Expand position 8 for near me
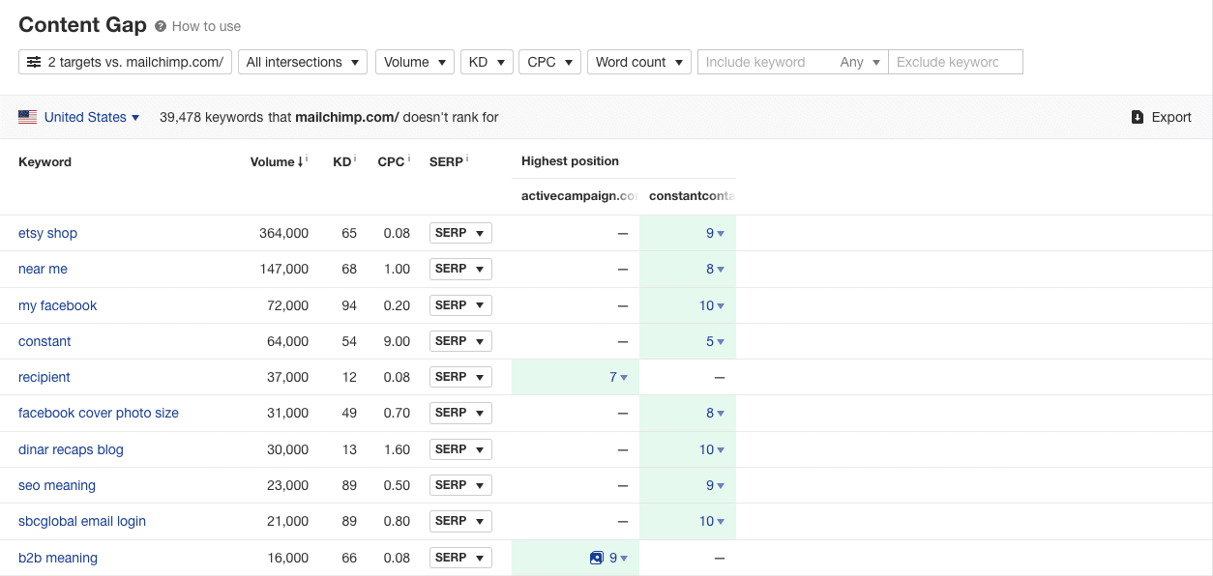 715,270
